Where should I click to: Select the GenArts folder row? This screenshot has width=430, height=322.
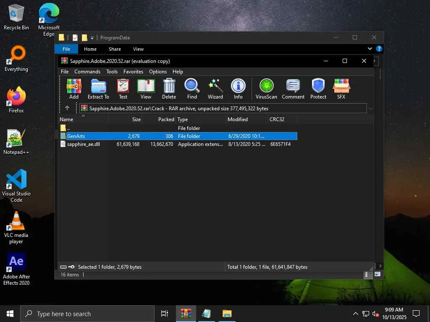[x=178, y=136]
